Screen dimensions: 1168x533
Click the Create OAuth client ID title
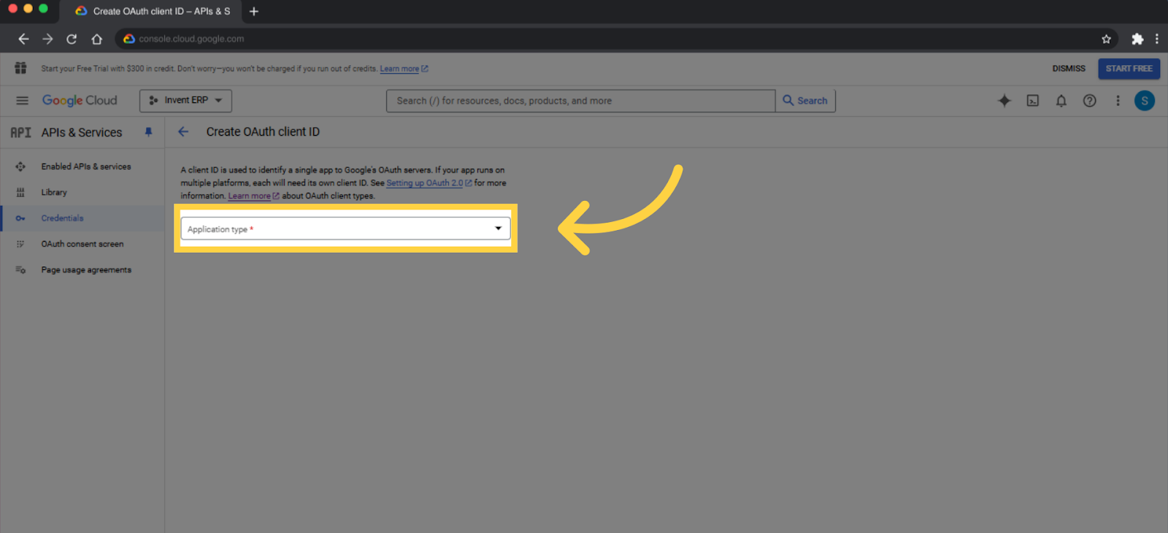[x=263, y=132]
